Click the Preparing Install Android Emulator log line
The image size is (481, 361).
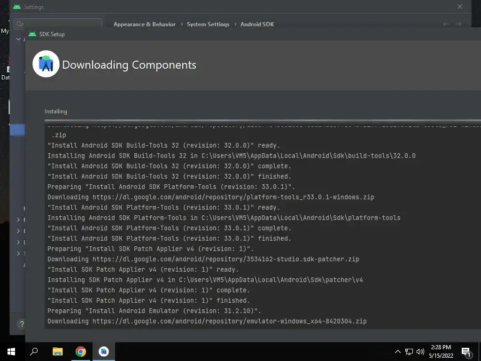coord(154,311)
